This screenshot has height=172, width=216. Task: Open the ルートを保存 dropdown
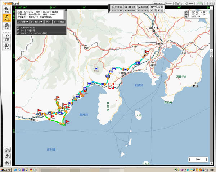[37, 22]
